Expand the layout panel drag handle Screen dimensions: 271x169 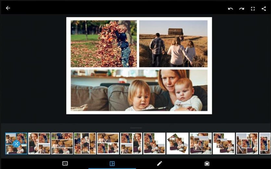click(136, 128)
